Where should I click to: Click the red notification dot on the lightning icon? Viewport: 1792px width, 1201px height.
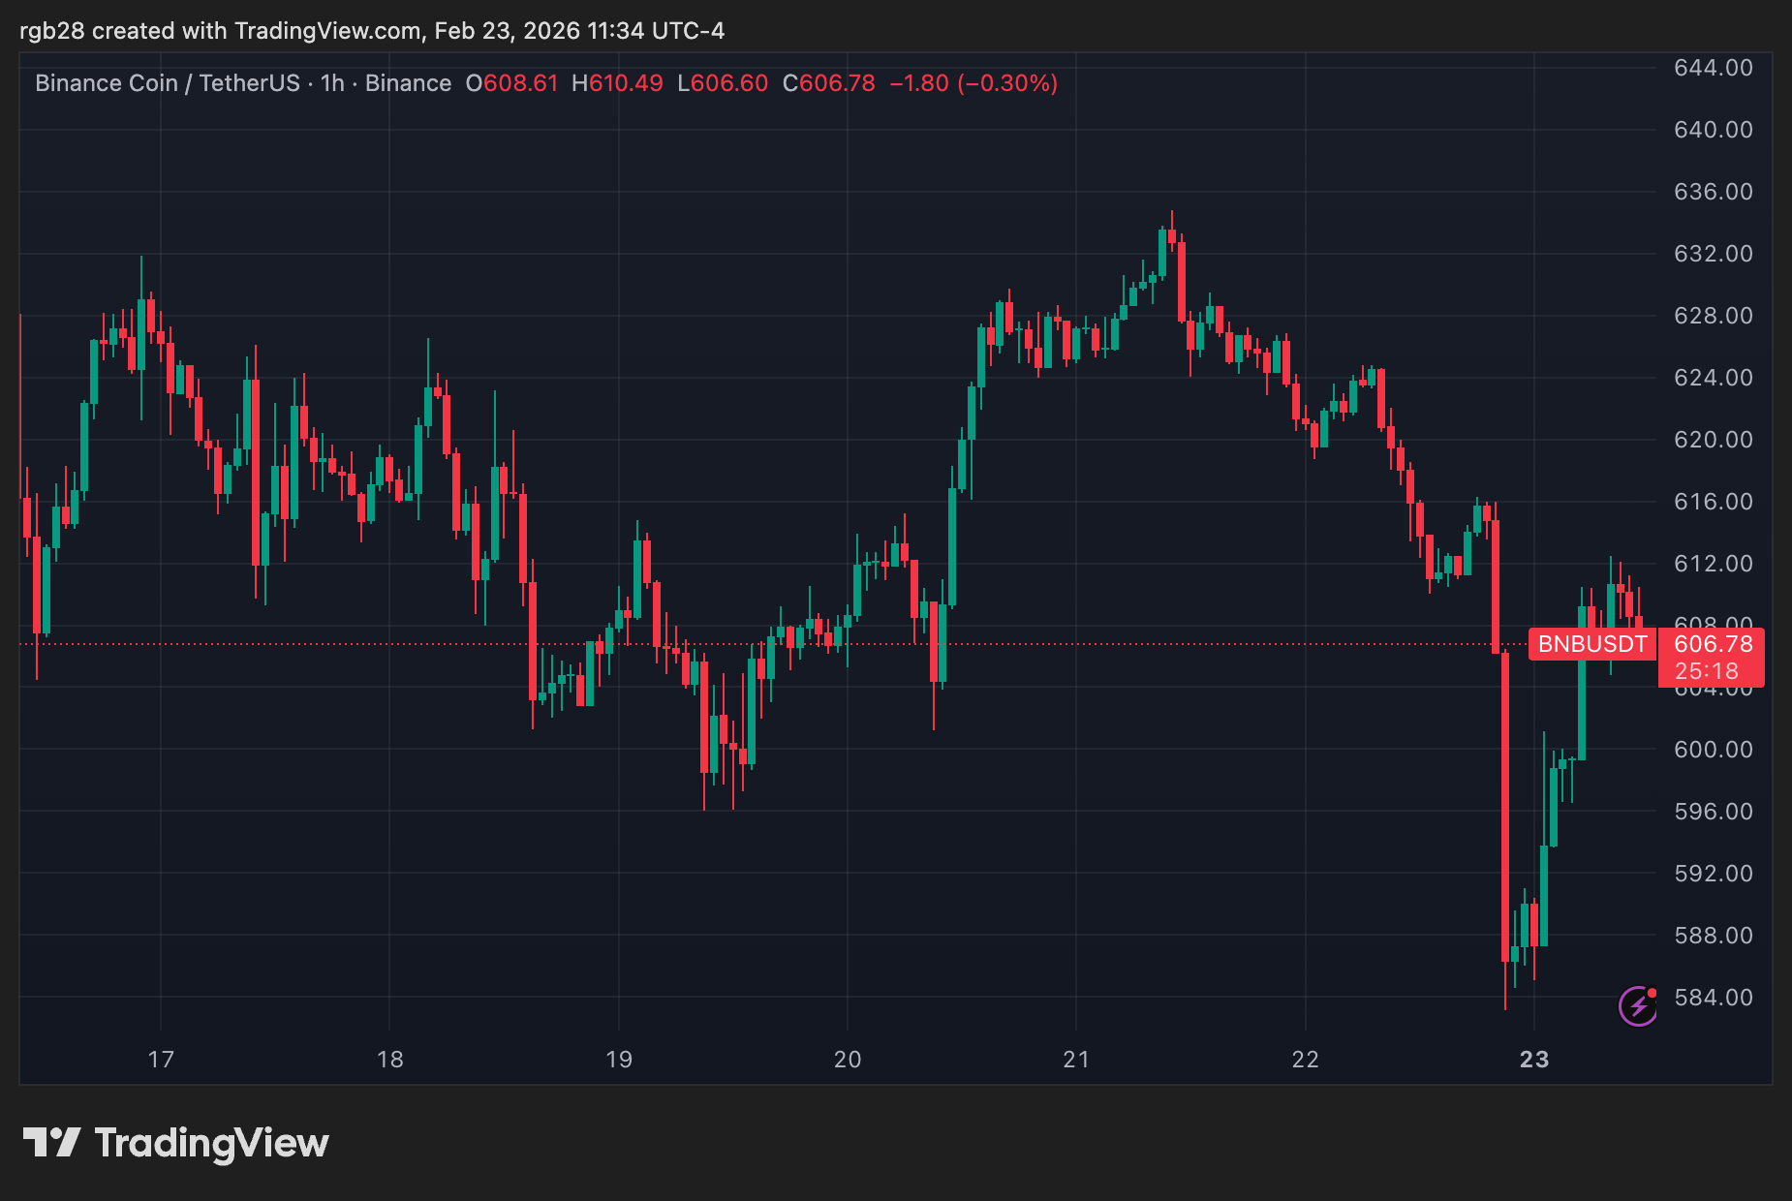[x=1650, y=994]
